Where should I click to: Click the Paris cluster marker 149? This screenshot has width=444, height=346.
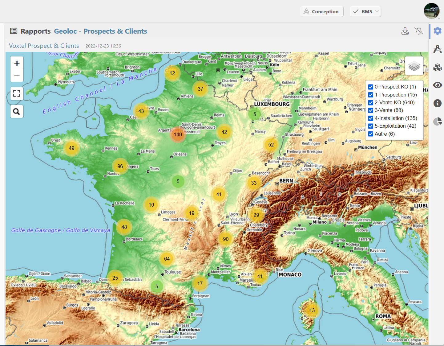[178, 134]
